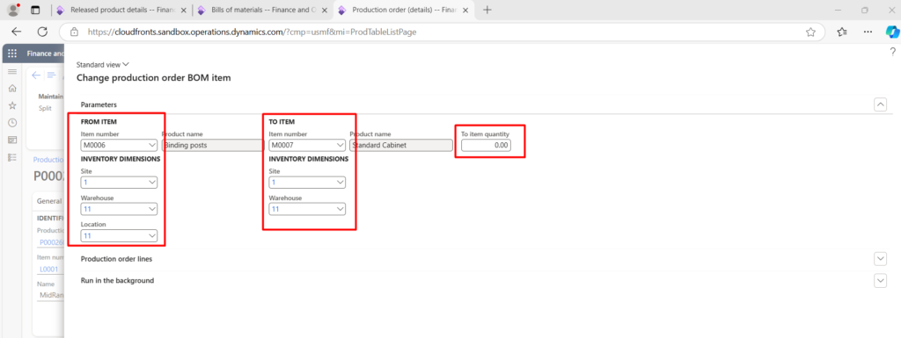The height and width of the screenshot is (338, 901).
Task: Go back in browser history
Action: (x=17, y=32)
